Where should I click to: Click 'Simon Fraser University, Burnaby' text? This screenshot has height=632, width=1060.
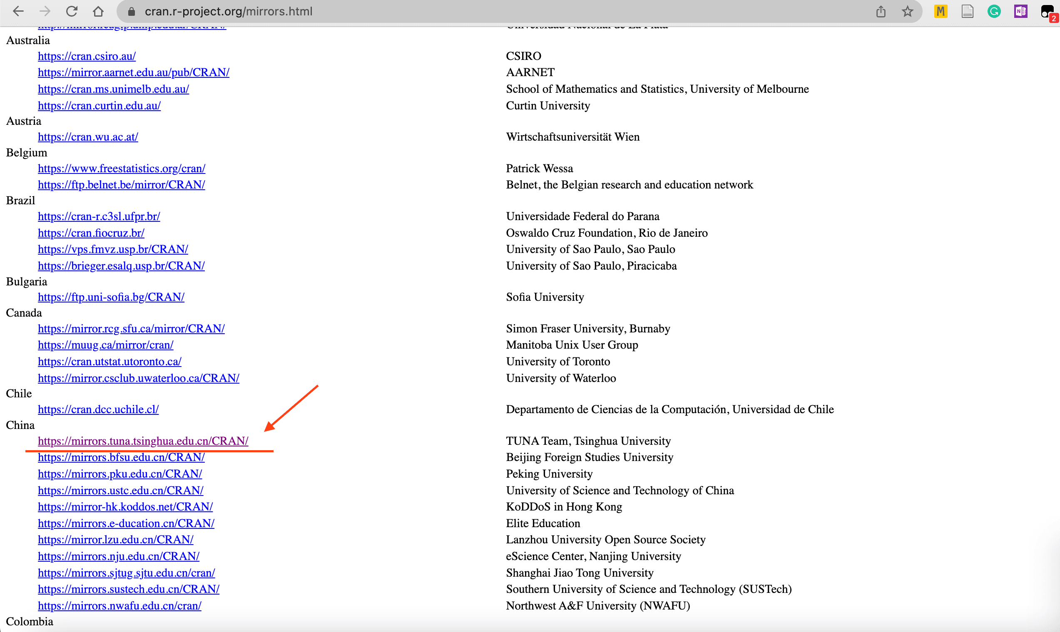(588, 329)
